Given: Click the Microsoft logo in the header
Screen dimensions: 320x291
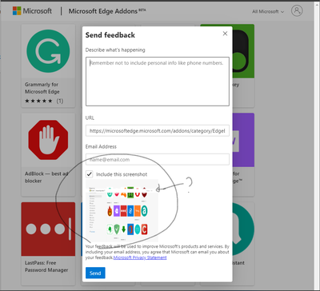Looking at the screenshot, I should click(32, 11).
